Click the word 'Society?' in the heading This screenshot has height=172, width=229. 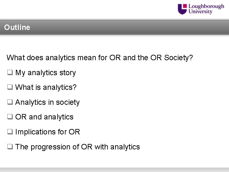(178, 58)
